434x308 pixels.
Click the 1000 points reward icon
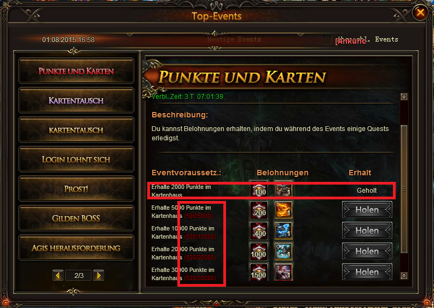click(259, 252)
